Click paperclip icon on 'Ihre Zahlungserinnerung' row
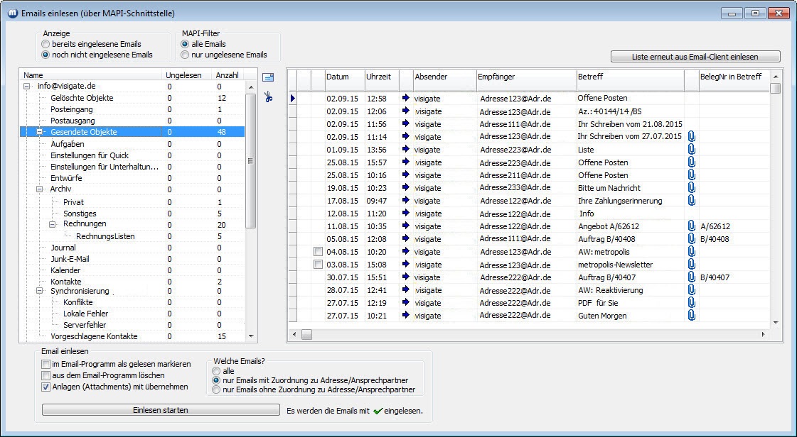 691,201
